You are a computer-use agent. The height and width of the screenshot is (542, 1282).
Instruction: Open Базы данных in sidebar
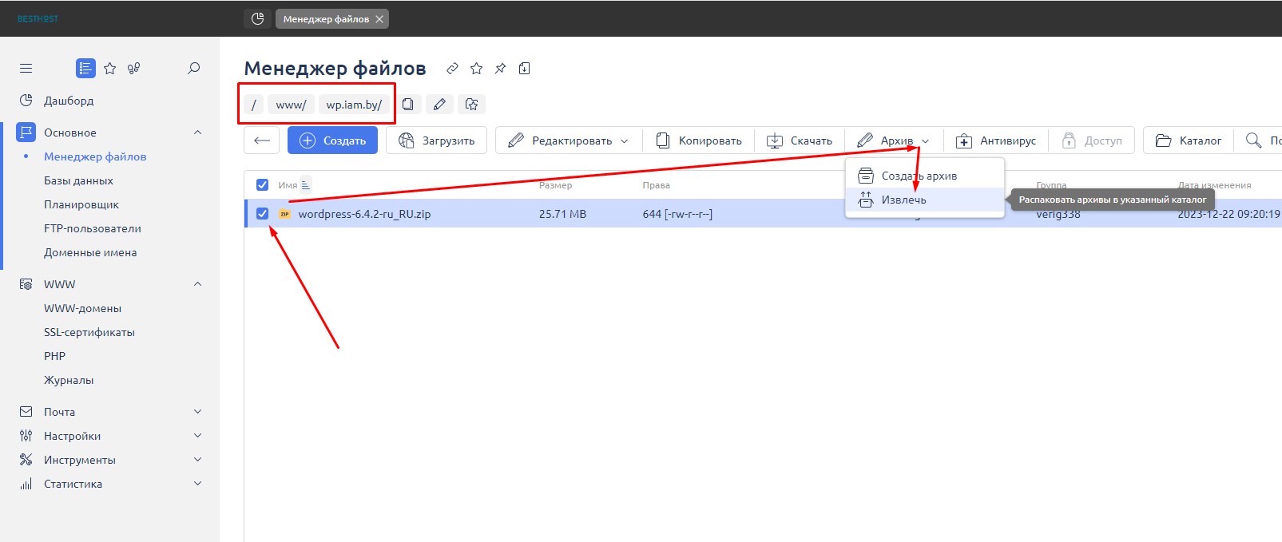78,180
